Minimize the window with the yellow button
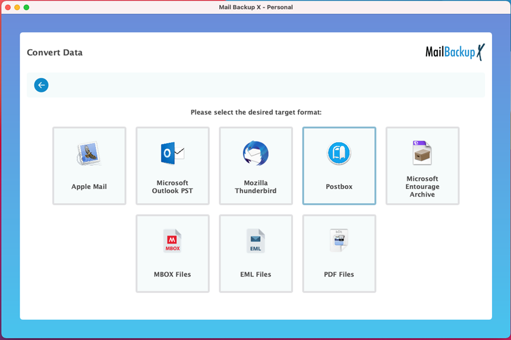511x340 pixels. [17, 7]
